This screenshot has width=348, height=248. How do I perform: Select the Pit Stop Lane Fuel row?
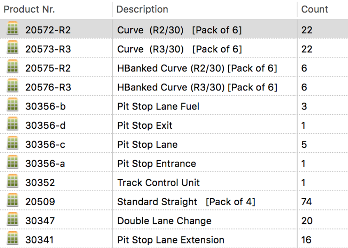(x=174, y=106)
